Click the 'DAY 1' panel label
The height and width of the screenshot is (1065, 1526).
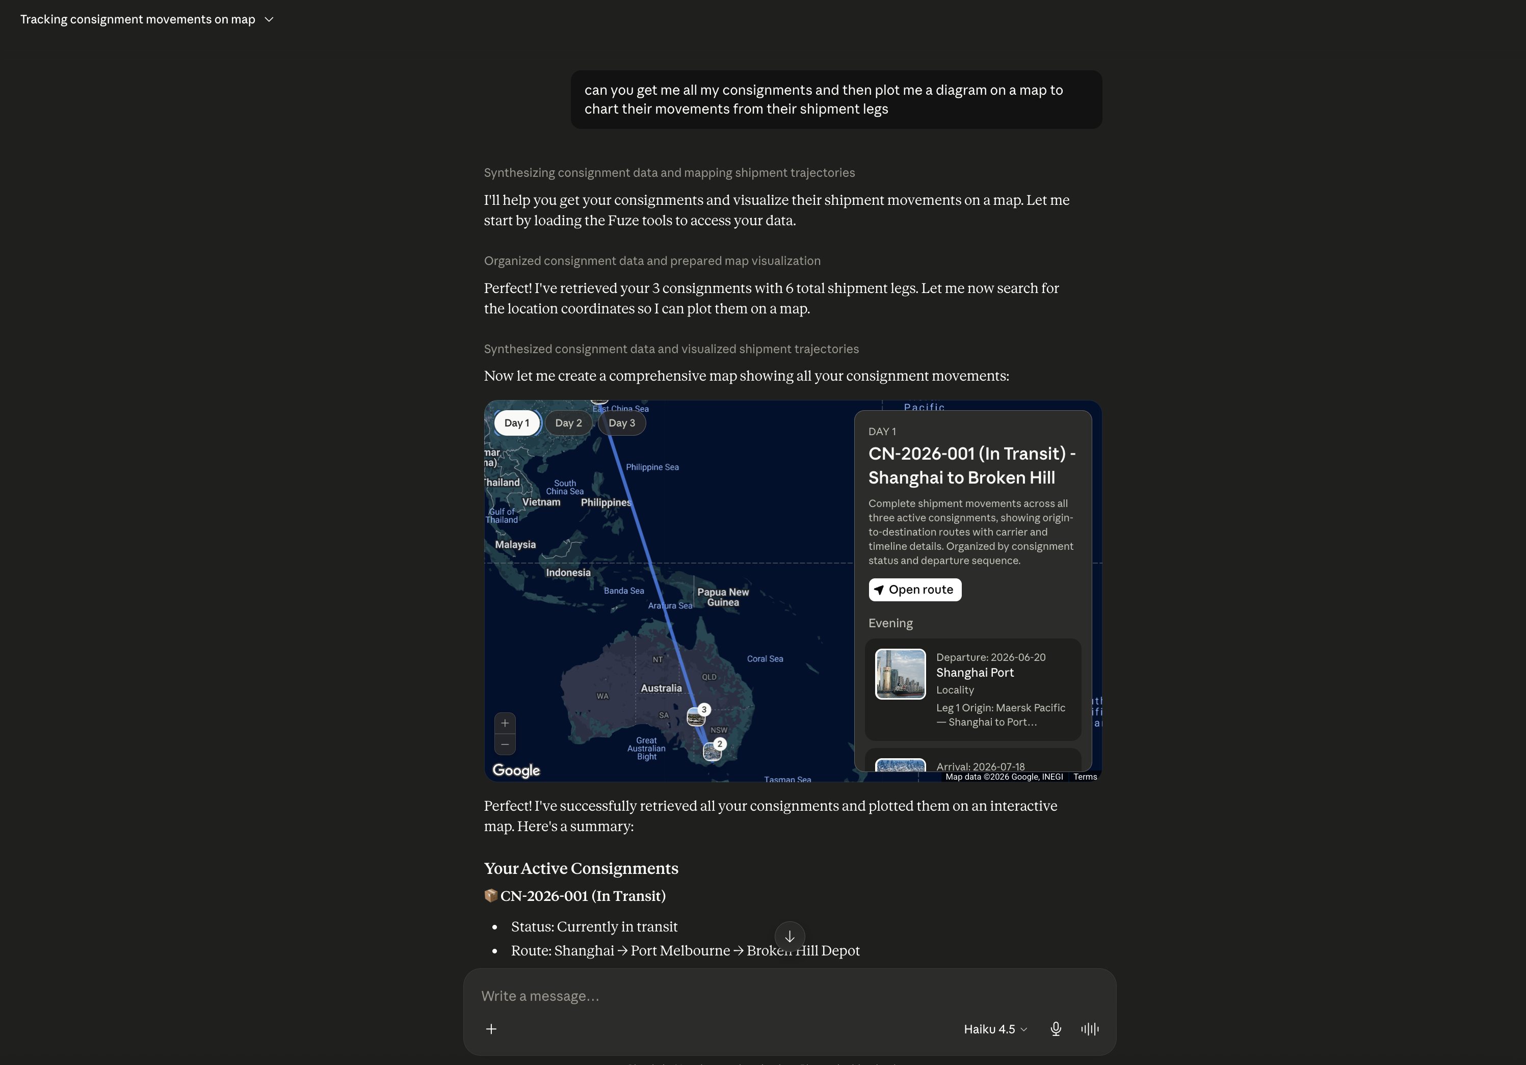click(x=882, y=431)
